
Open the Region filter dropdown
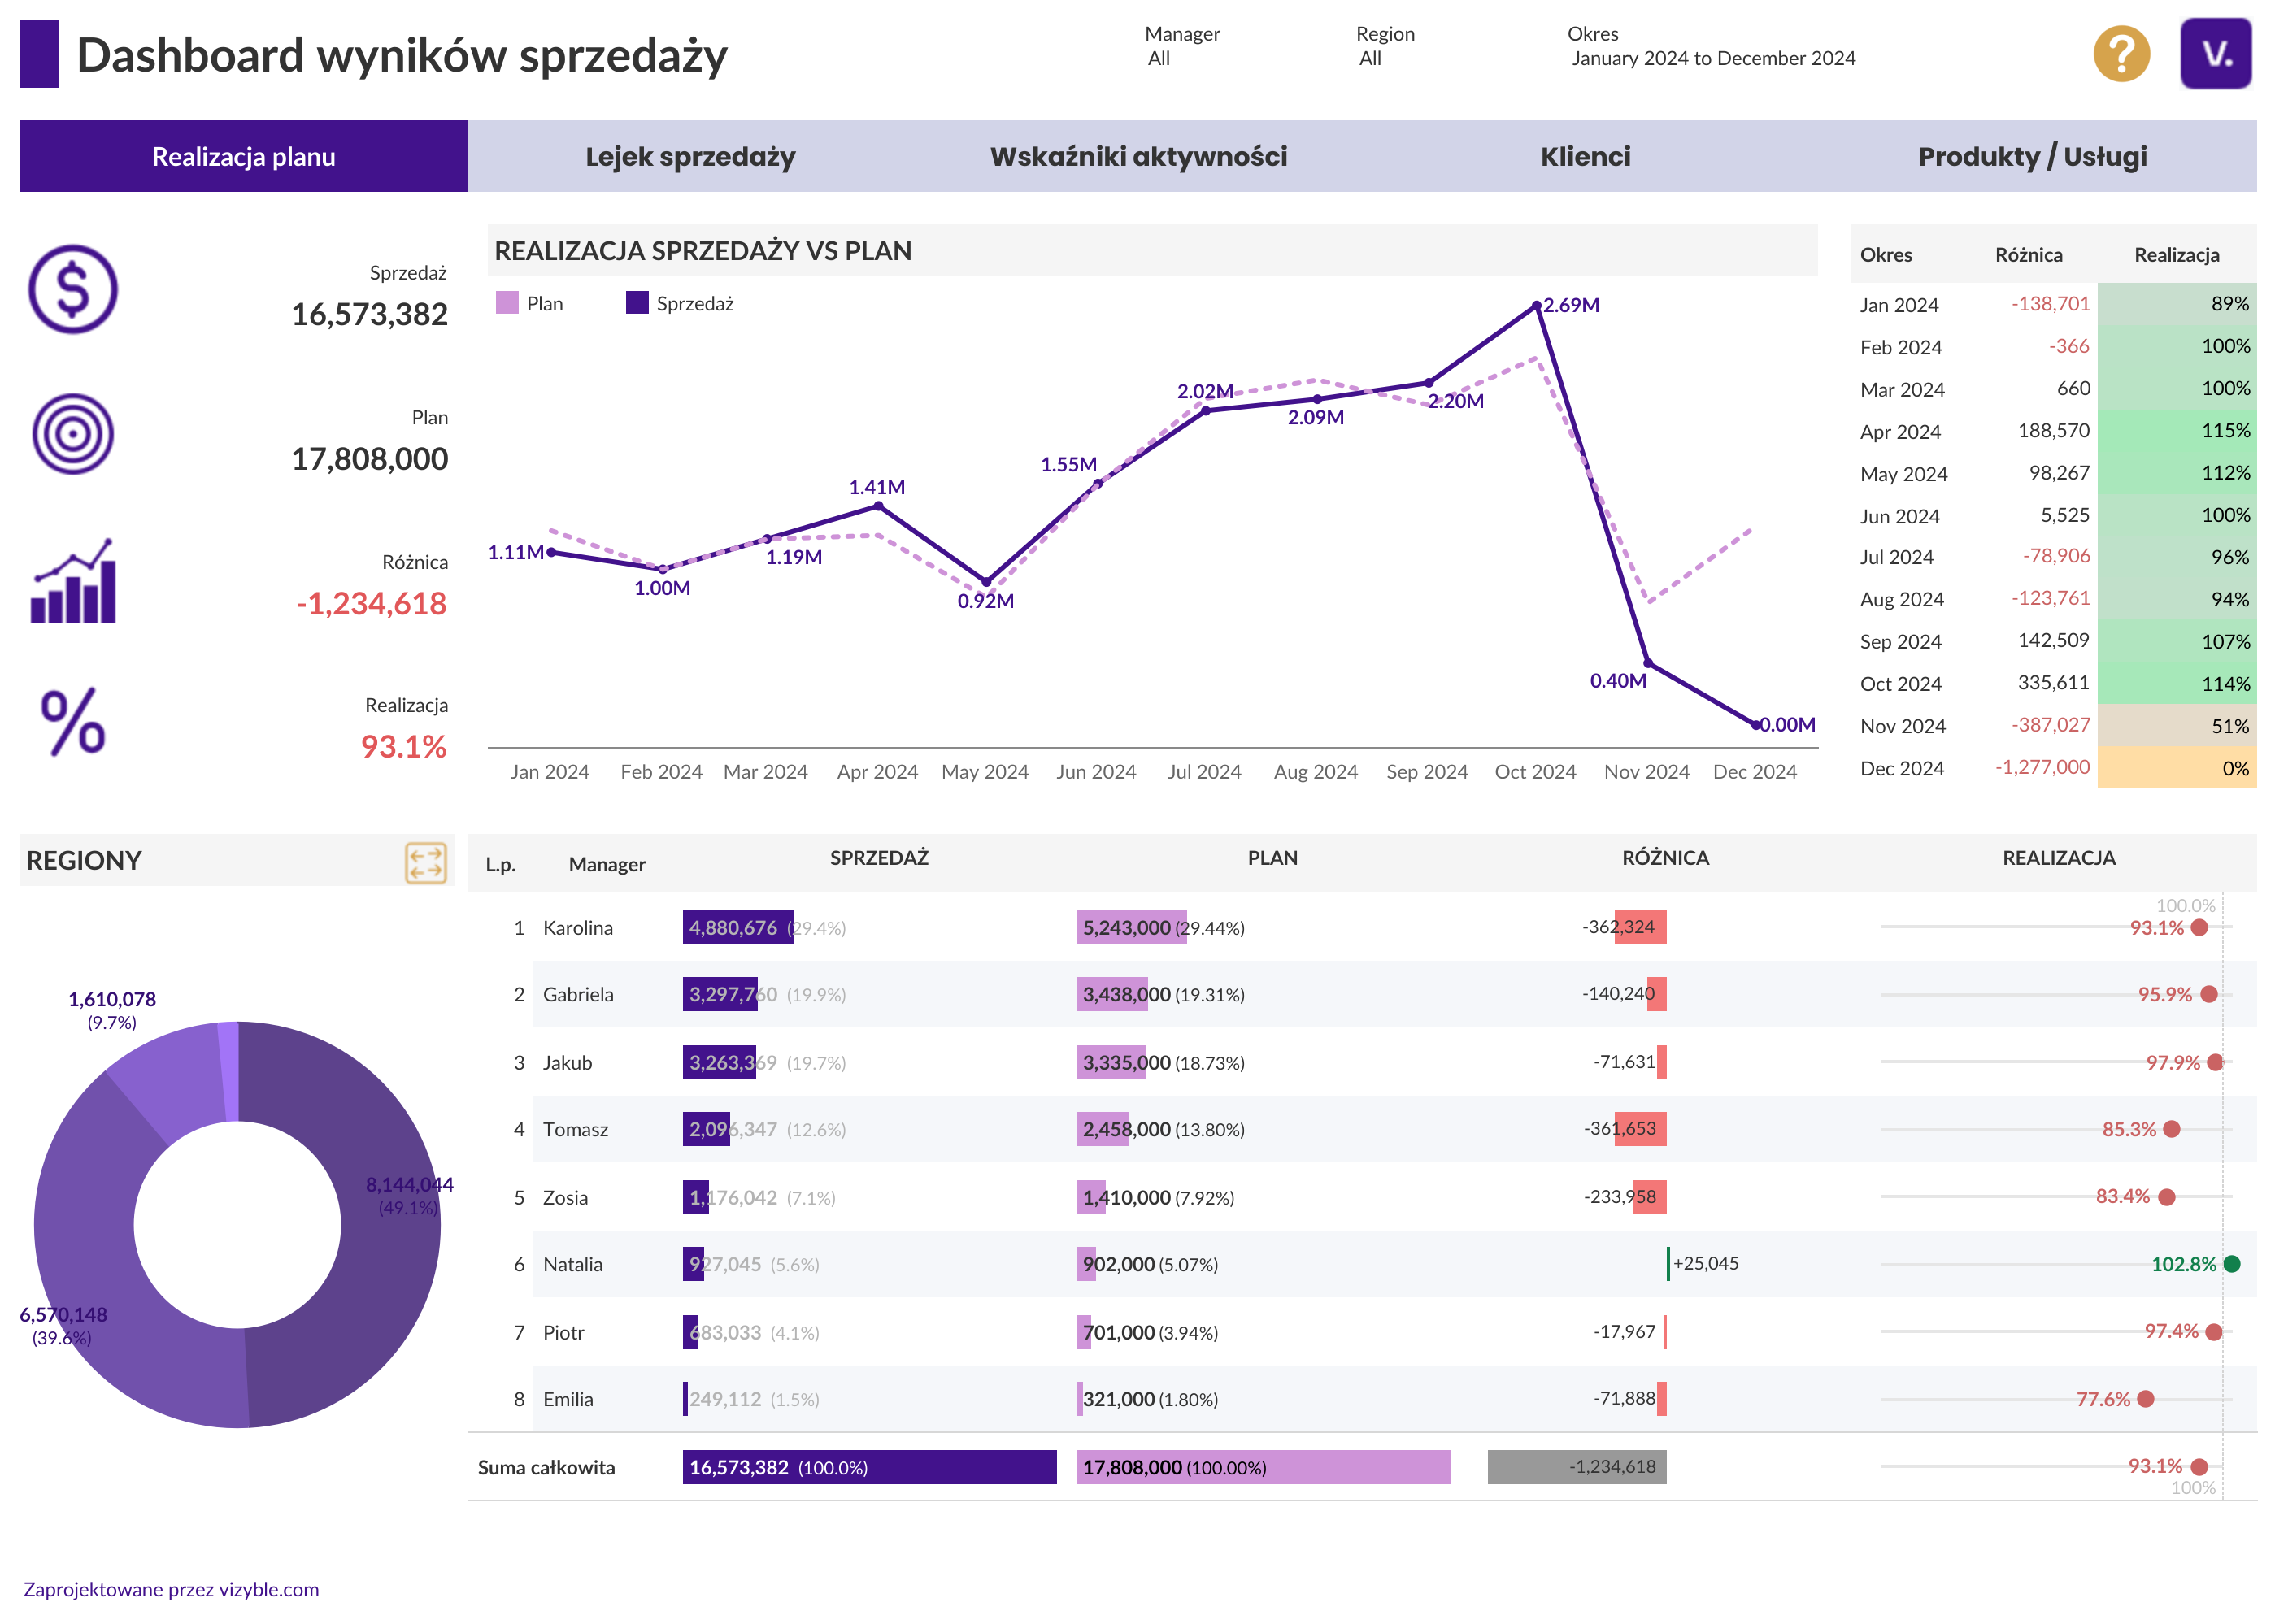coord(1385,46)
